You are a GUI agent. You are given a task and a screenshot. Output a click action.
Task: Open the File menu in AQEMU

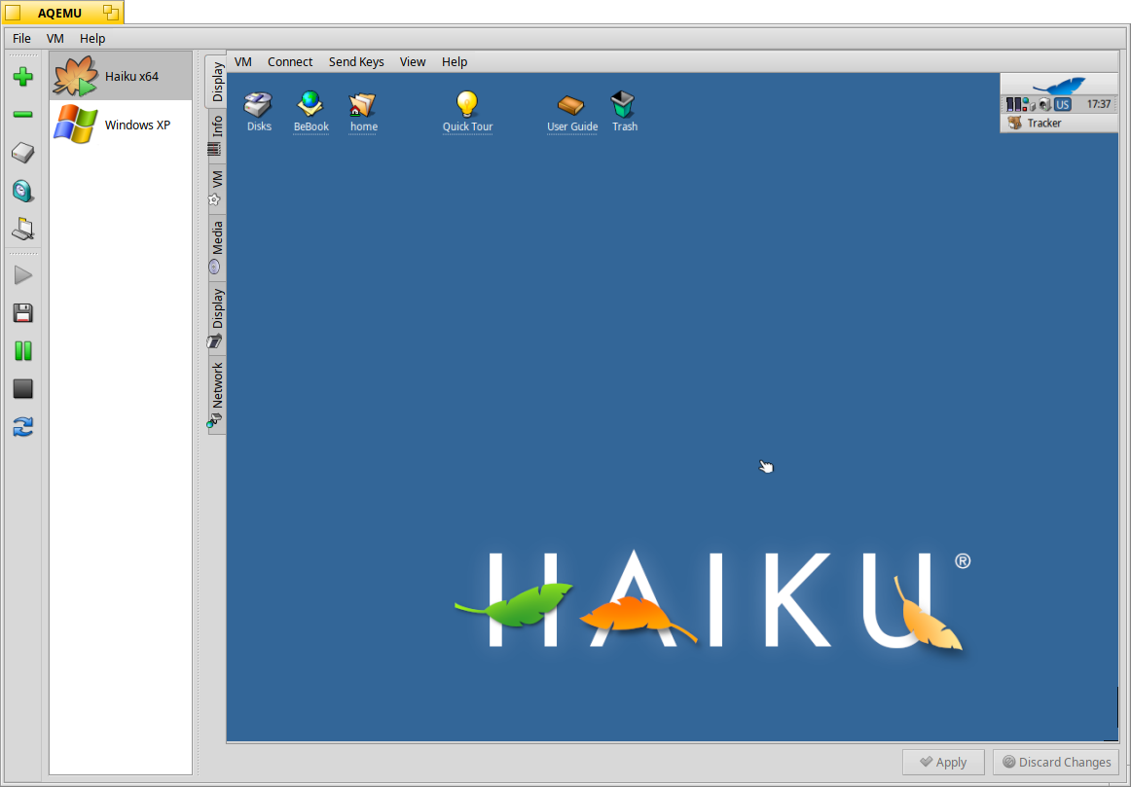tap(21, 38)
